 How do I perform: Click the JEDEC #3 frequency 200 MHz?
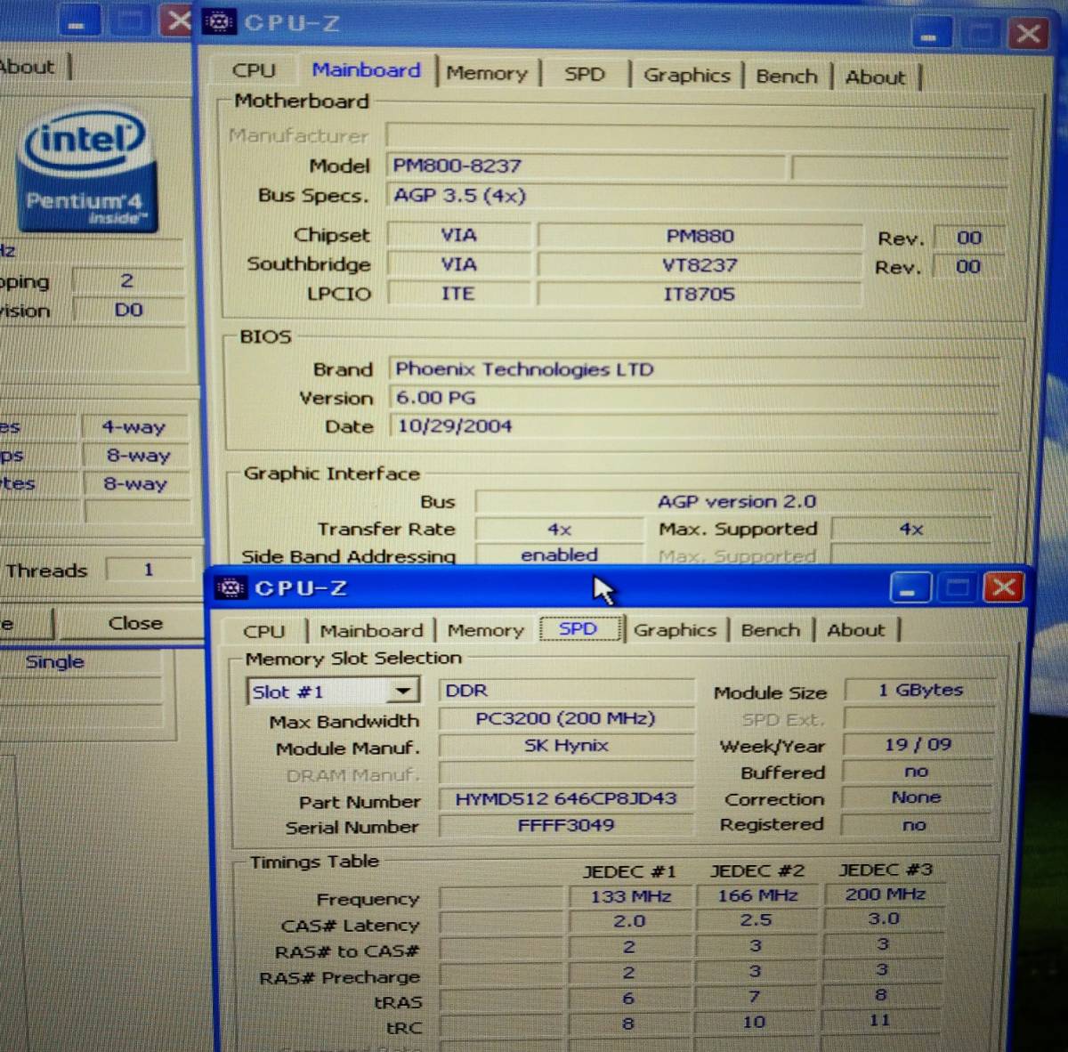pyautogui.click(x=885, y=894)
